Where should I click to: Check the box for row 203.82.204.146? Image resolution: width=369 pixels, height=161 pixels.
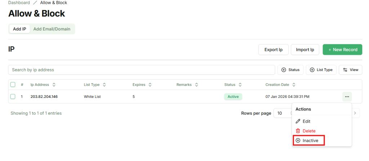[x=13, y=96]
